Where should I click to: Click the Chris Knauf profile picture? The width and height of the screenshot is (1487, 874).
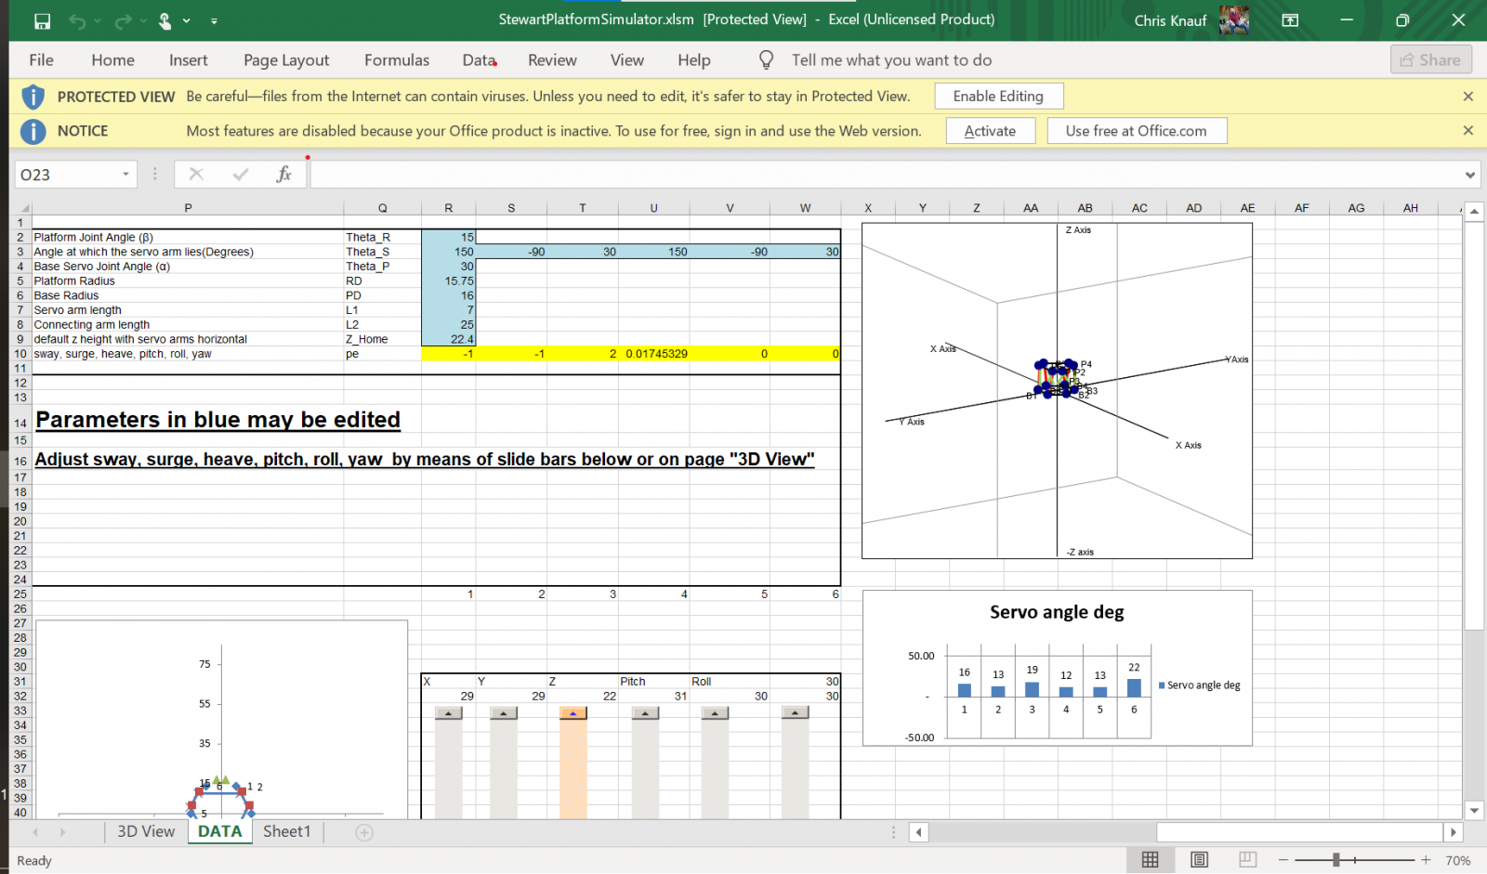(1234, 20)
